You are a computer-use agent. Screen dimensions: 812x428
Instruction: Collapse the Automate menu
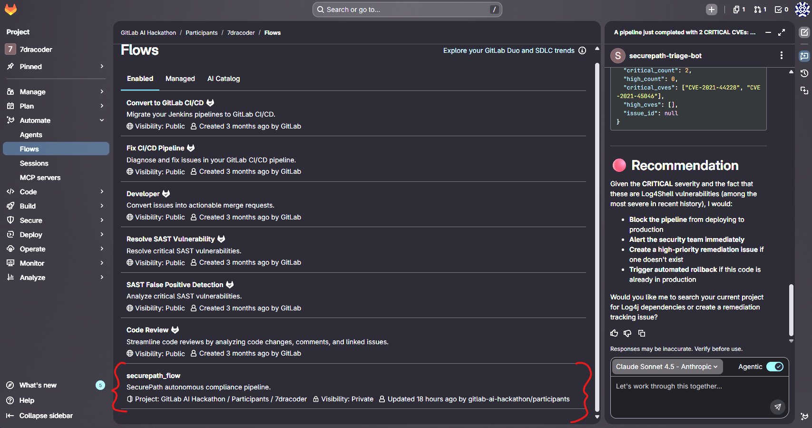(x=56, y=120)
